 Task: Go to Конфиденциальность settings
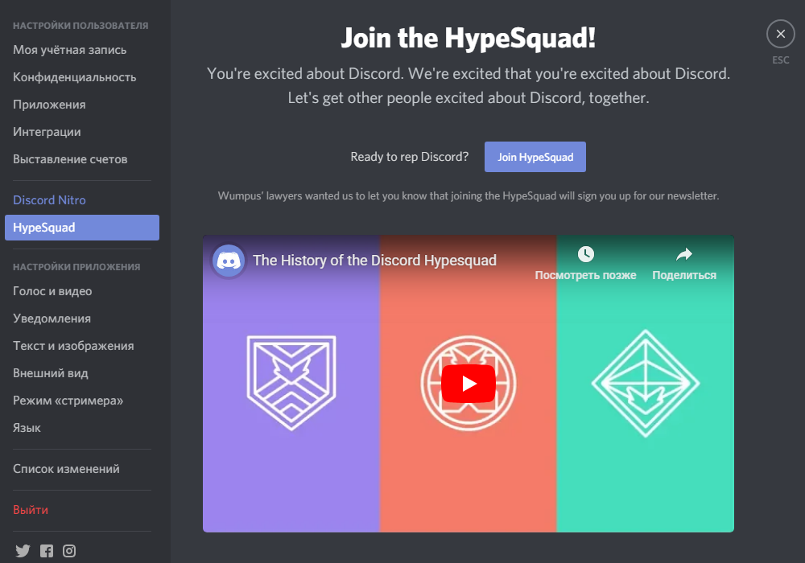click(x=74, y=77)
